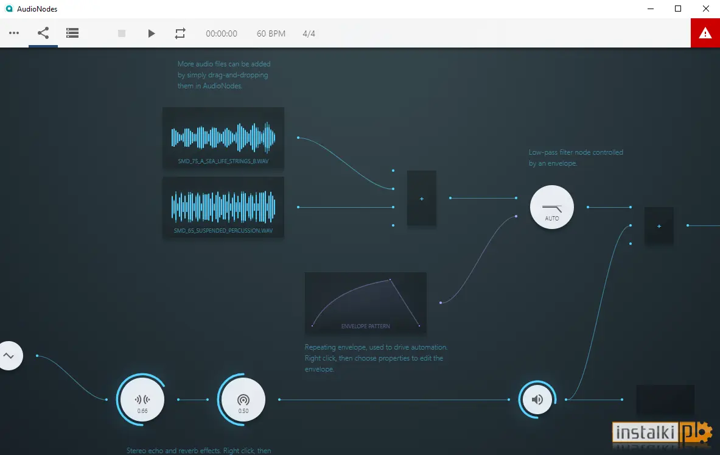
Task: Click the volume node output port
Action: (566, 400)
